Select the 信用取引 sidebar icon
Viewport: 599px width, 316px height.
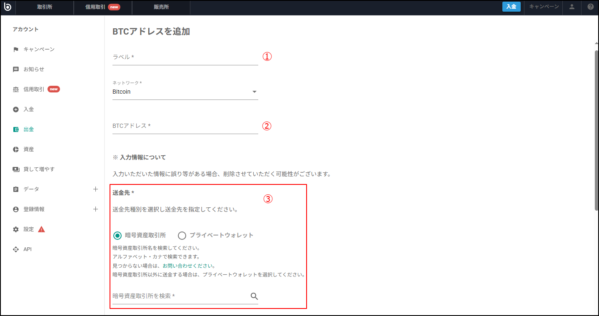coord(16,89)
